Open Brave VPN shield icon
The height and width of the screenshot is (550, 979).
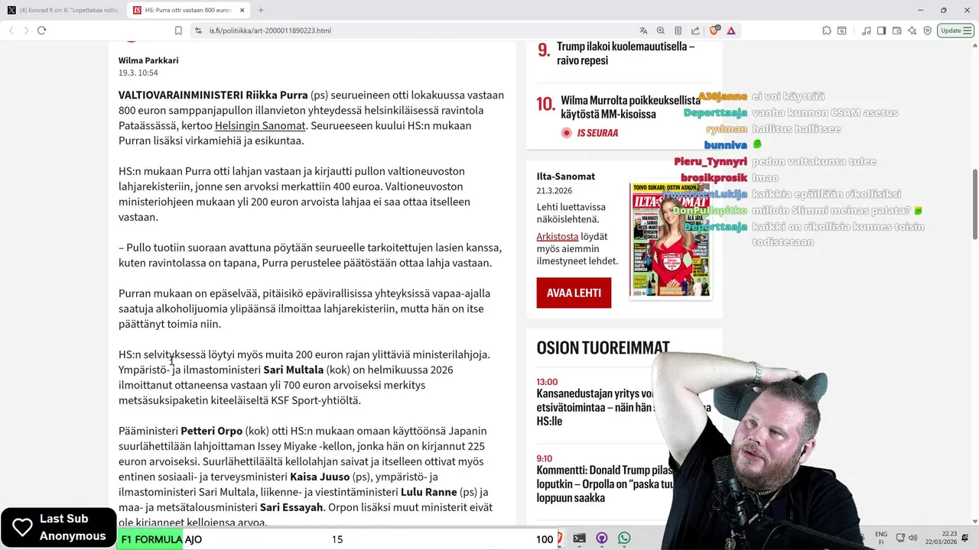click(927, 31)
